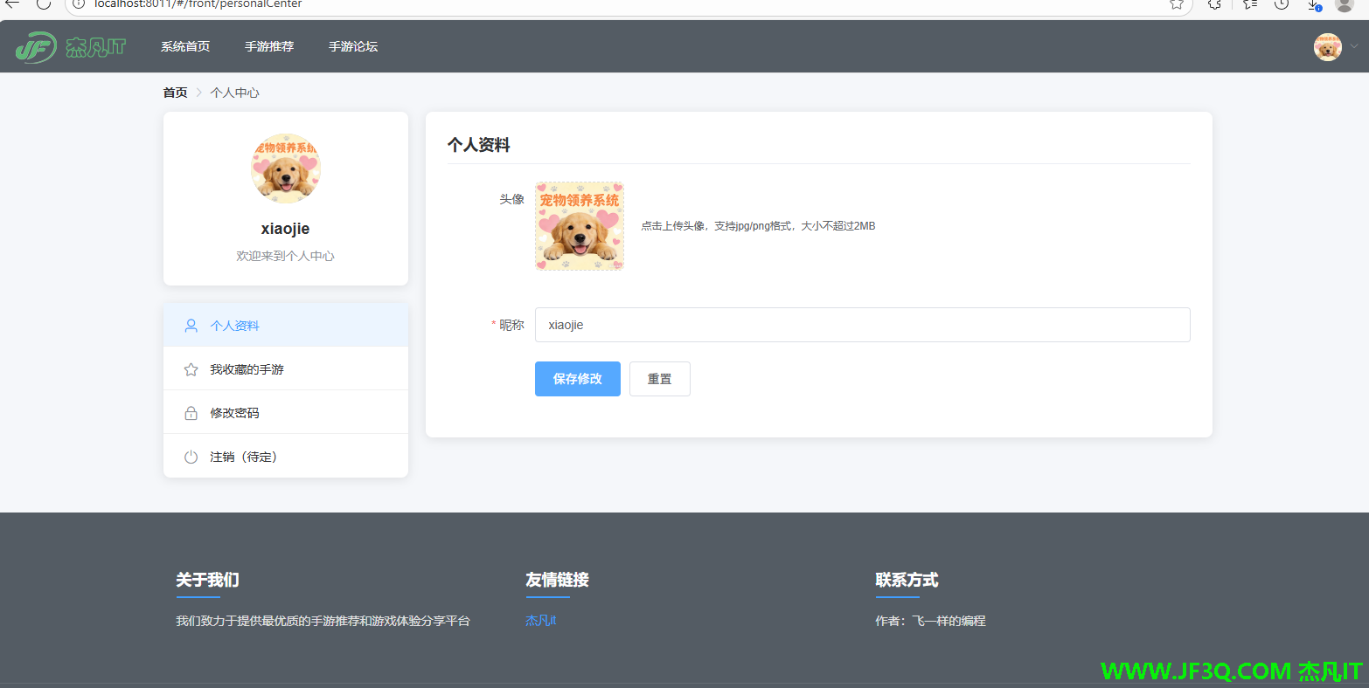The height and width of the screenshot is (688, 1369).
Task: Select the person icon beside 个人资料
Action: (191, 325)
